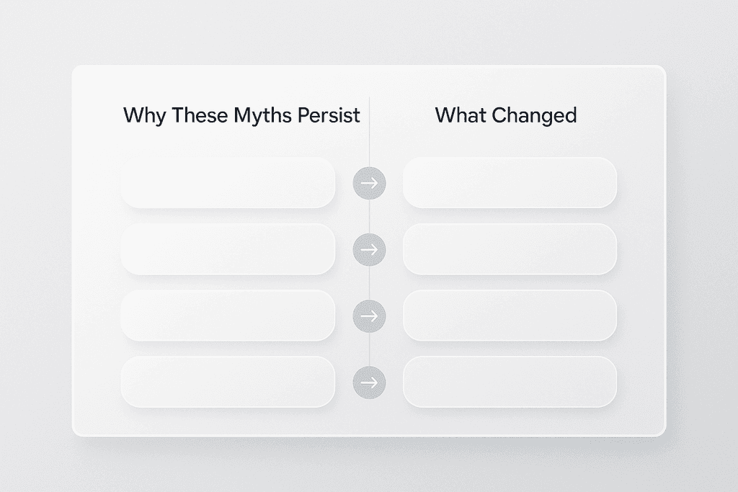Select the first empty card under Why These Myths Persist
This screenshot has width=738, height=492.
[x=228, y=183]
